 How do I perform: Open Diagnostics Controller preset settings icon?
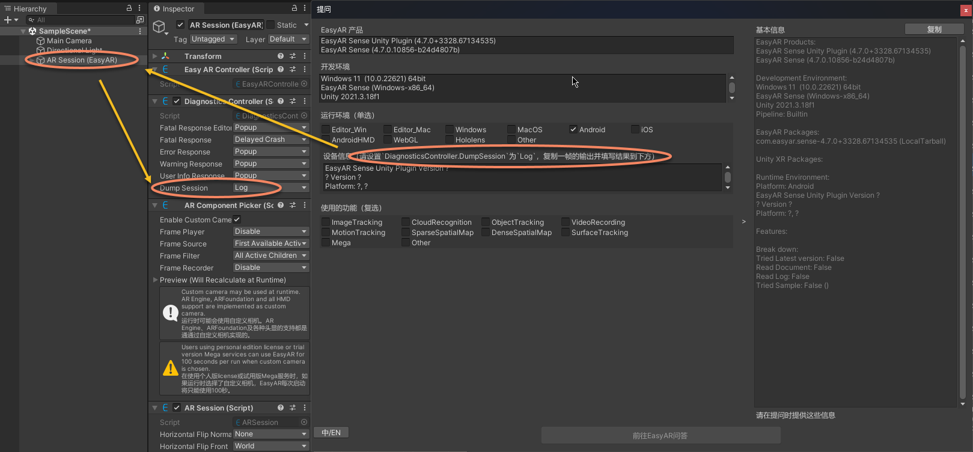(x=293, y=101)
